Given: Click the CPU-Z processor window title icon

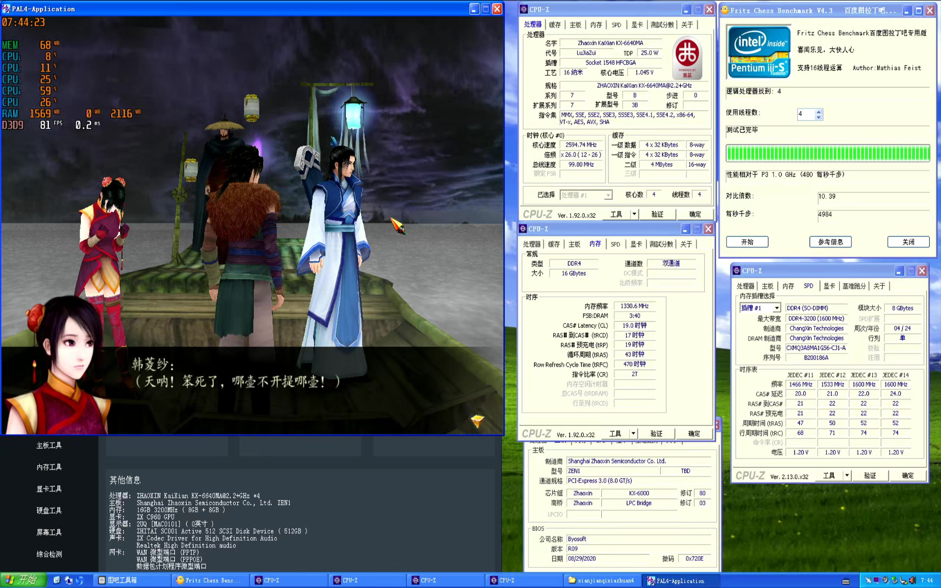Looking at the screenshot, I should click(x=524, y=9).
